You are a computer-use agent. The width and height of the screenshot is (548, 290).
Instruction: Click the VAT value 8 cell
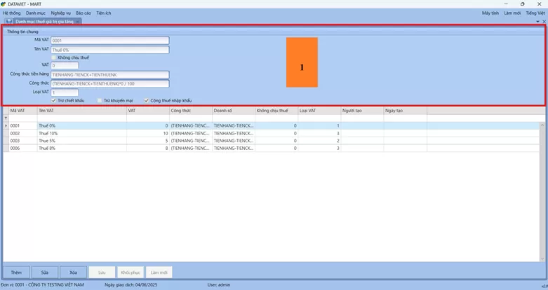click(148, 148)
